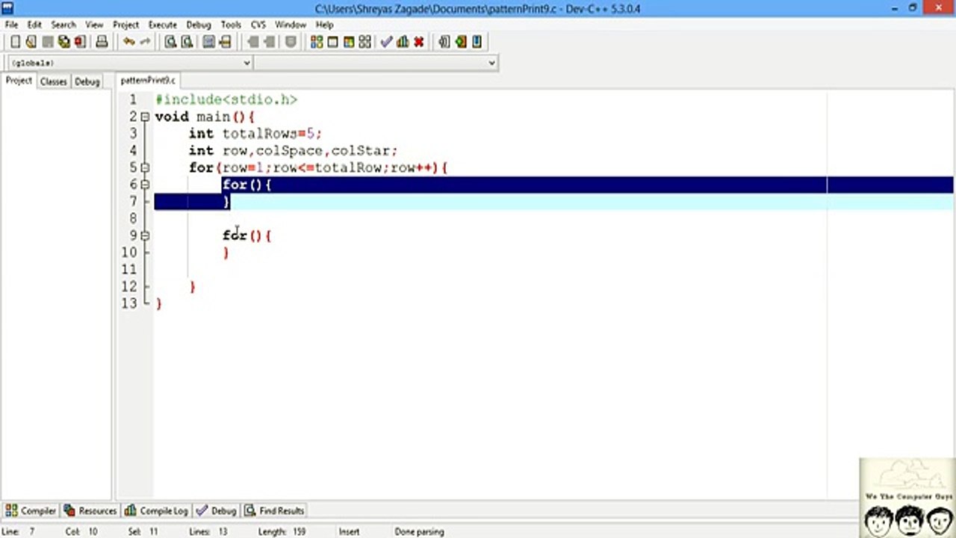Click the Print toolbar icon
956x538 pixels.
pos(102,42)
